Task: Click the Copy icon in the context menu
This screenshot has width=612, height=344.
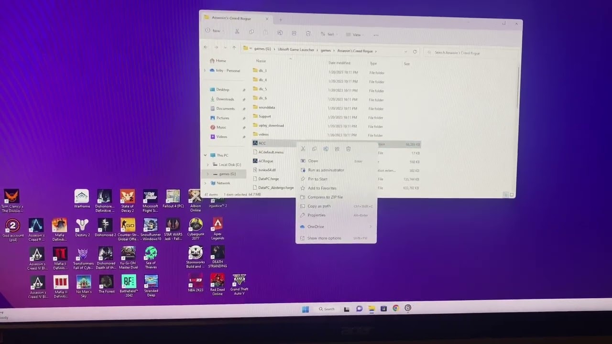Action: [x=314, y=149]
